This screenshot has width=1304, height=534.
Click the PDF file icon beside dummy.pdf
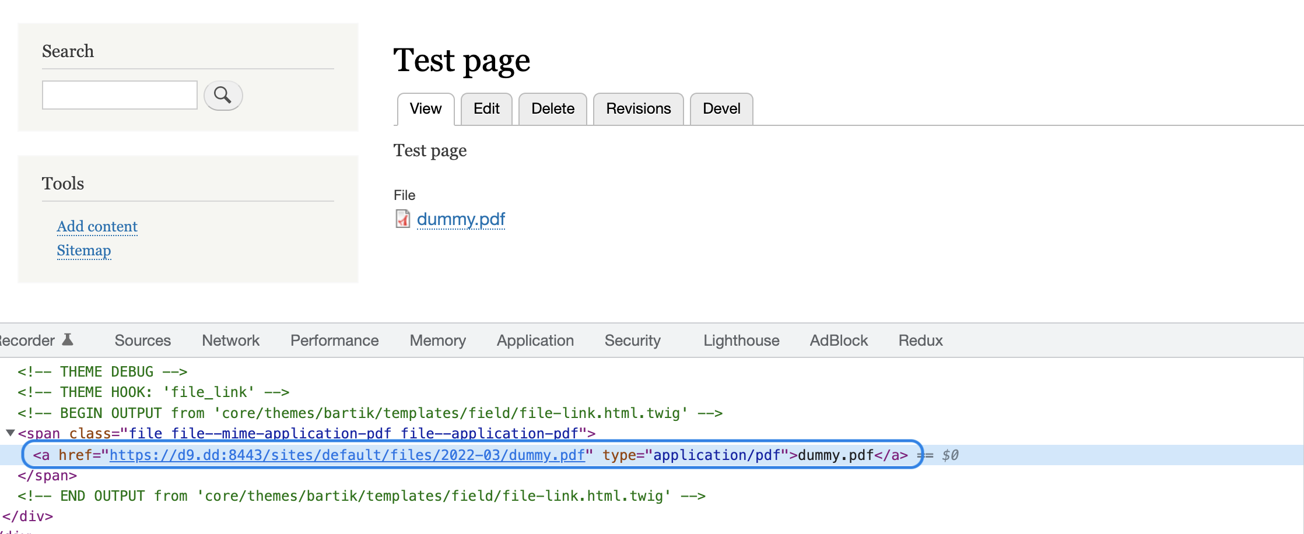point(402,219)
